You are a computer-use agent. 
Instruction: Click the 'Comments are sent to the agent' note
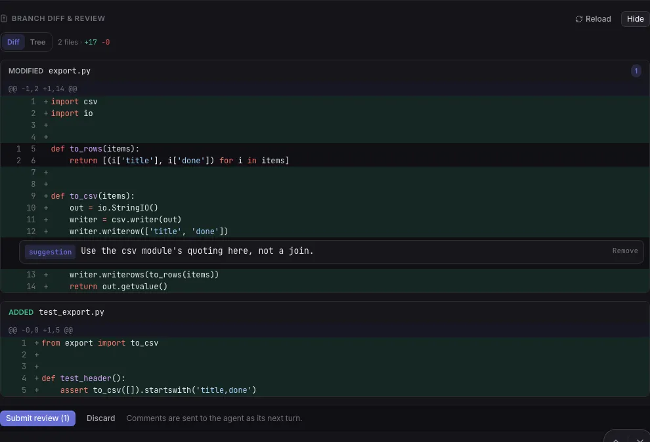[214, 418]
